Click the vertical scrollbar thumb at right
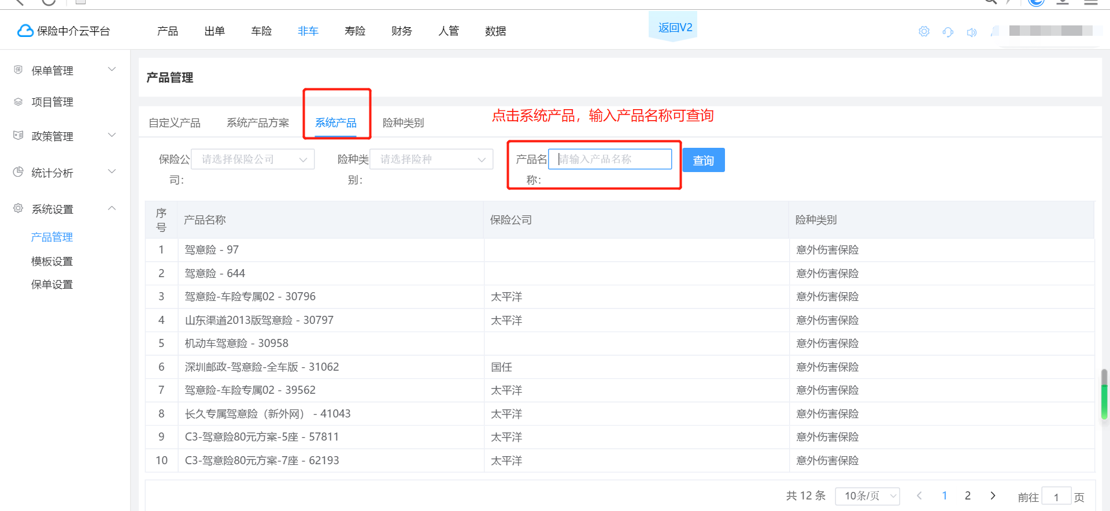The image size is (1110, 511). click(1104, 394)
